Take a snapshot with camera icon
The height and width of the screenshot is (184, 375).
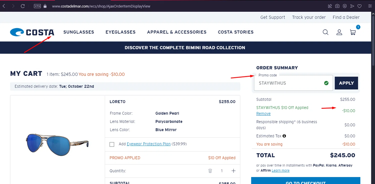tap(337, 6)
